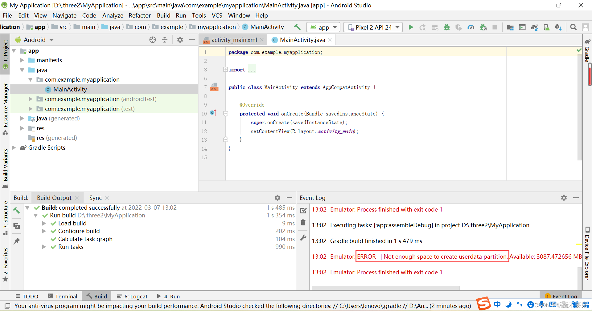Expand the Run tasks build node

[44, 247]
